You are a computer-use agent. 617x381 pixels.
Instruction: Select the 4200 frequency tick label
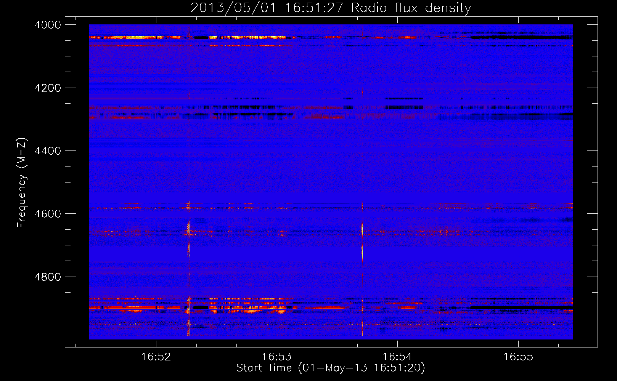[x=48, y=88]
